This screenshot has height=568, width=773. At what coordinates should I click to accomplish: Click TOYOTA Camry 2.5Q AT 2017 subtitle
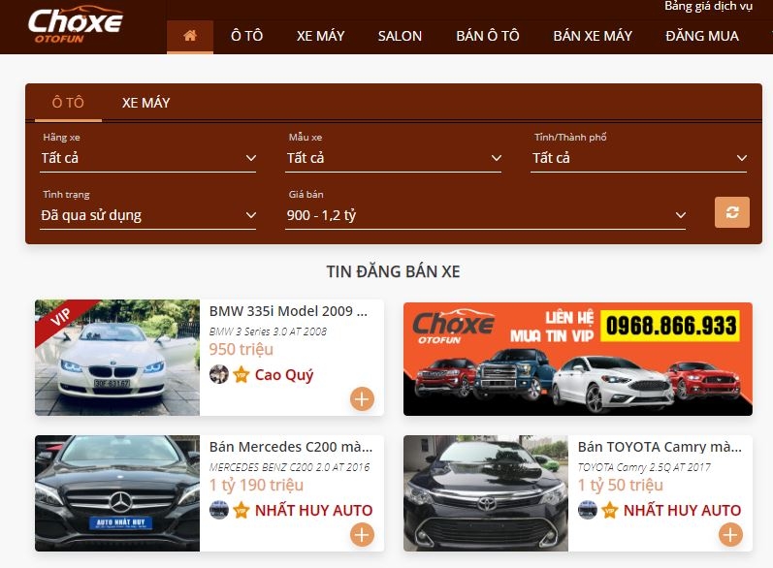point(644,467)
